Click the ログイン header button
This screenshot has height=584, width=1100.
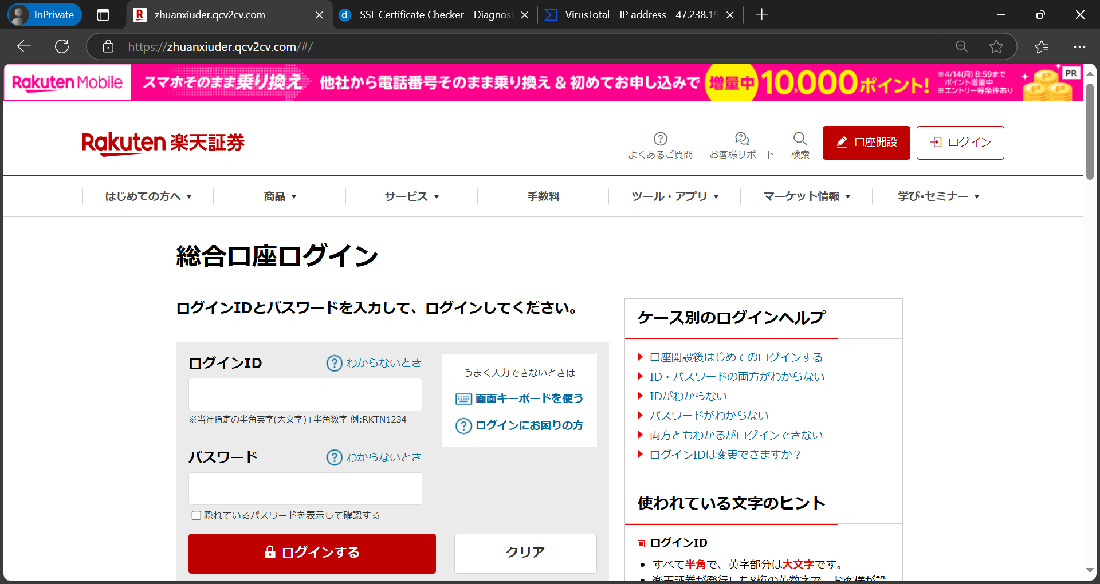tap(960, 143)
